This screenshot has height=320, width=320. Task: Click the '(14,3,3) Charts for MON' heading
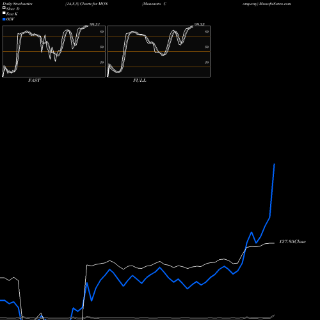pos(86,4)
